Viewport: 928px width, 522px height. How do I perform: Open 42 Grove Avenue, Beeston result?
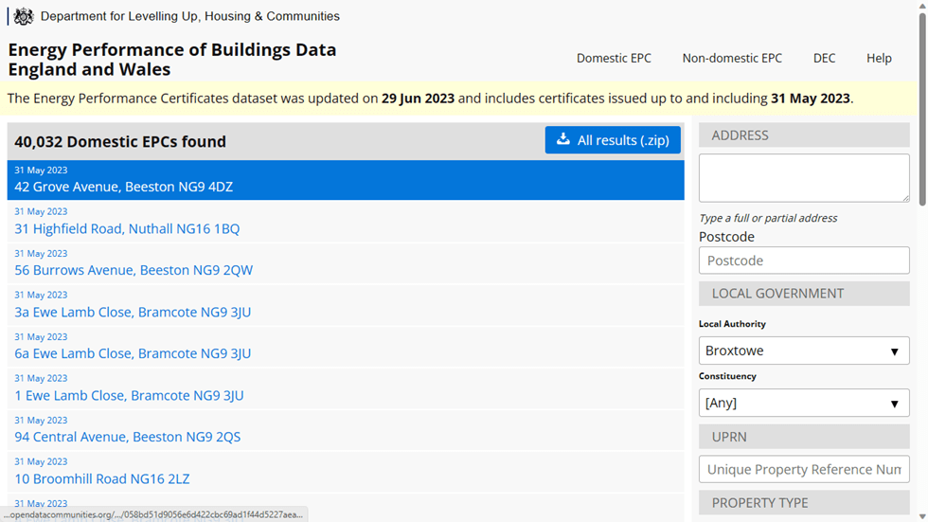pyautogui.click(x=123, y=187)
